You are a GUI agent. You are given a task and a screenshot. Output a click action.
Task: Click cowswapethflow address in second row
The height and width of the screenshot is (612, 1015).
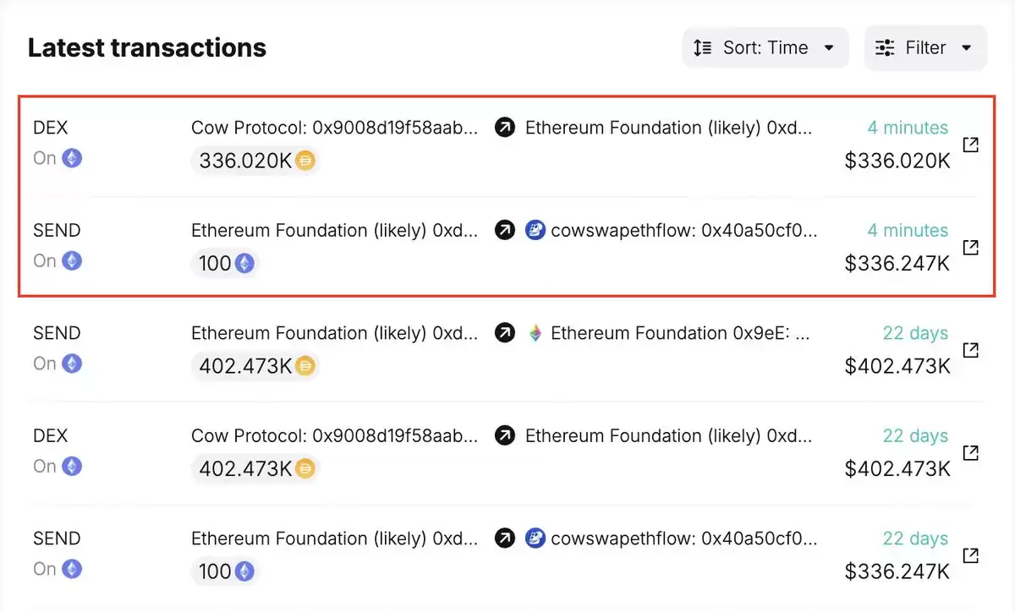coord(684,231)
